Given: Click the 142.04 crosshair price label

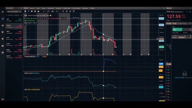Looking at the screenshot, I should (x=161, y=39).
